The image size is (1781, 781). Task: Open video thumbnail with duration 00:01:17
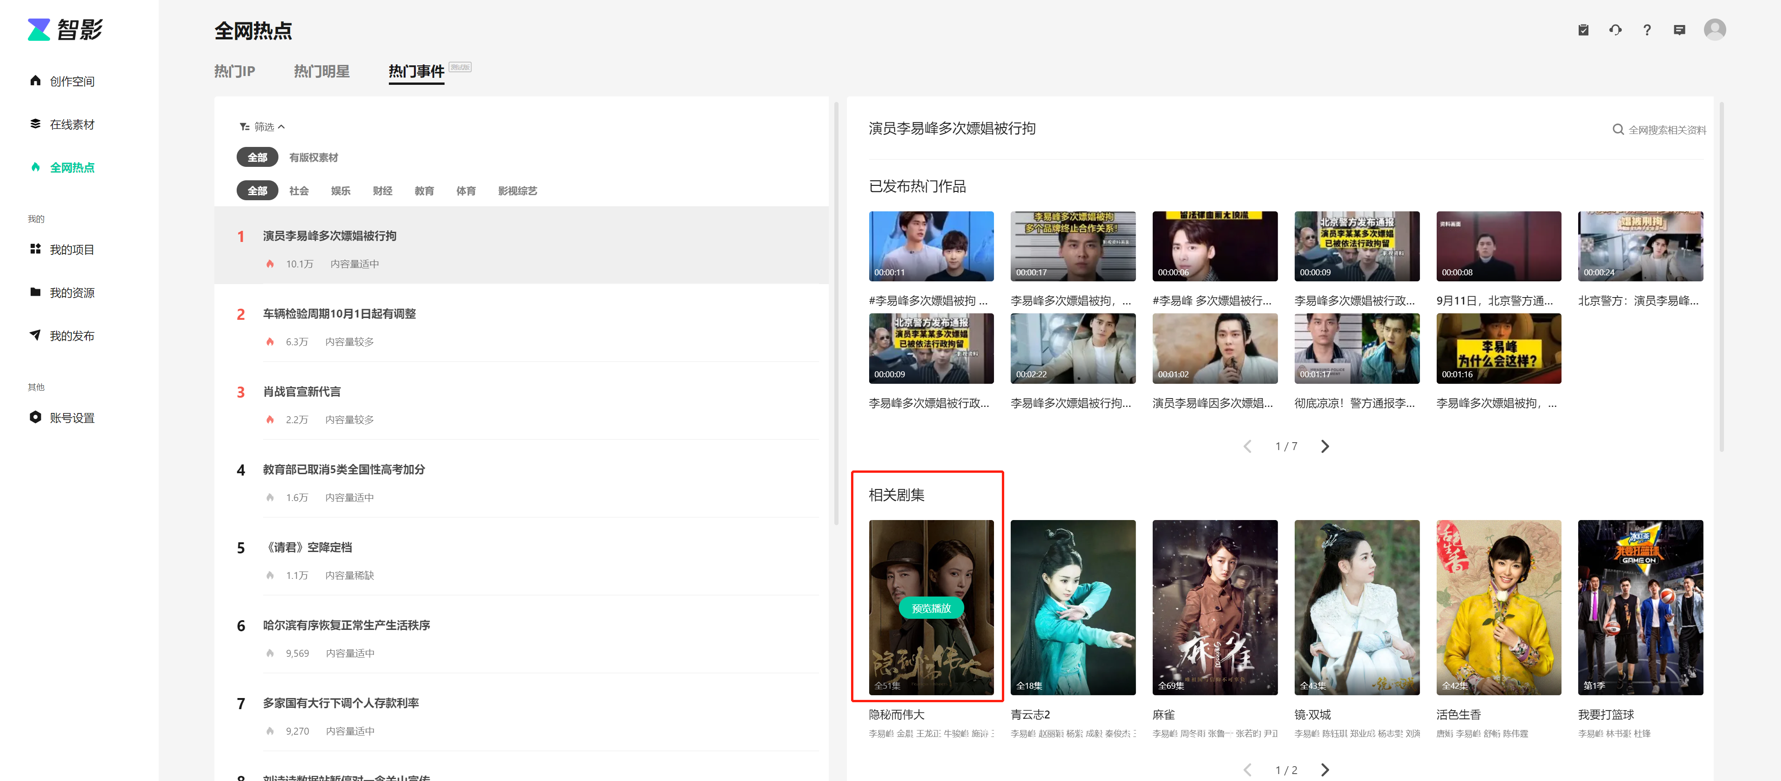click(1356, 348)
